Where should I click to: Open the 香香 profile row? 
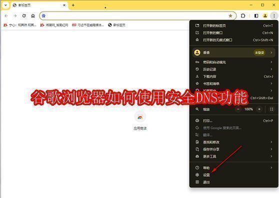tap(234, 52)
